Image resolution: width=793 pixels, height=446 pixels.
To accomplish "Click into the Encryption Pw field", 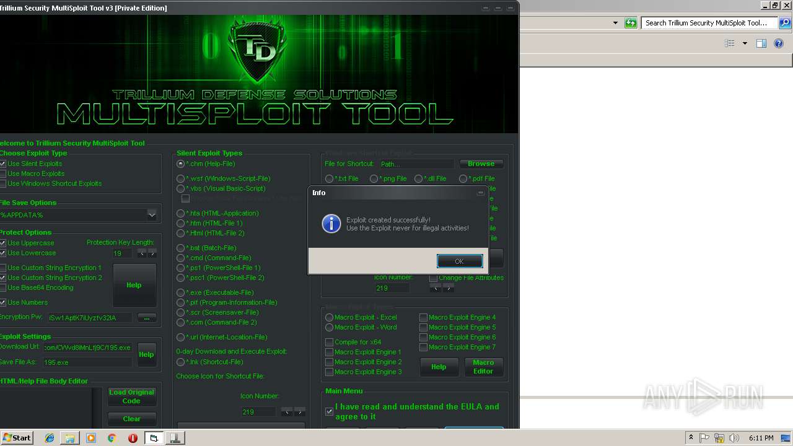I will [x=90, y=317].
